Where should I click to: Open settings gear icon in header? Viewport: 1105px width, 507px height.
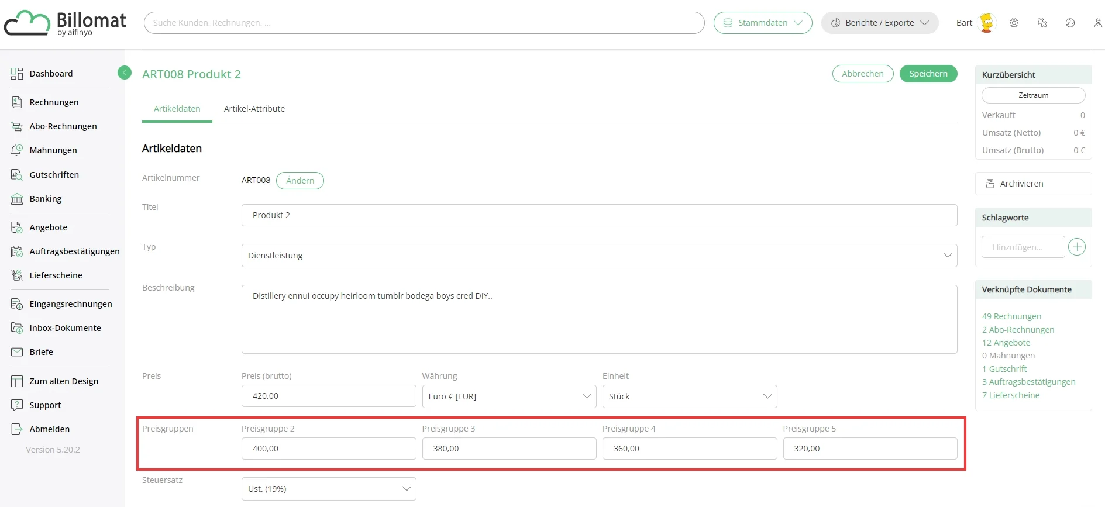(1014, 23)
